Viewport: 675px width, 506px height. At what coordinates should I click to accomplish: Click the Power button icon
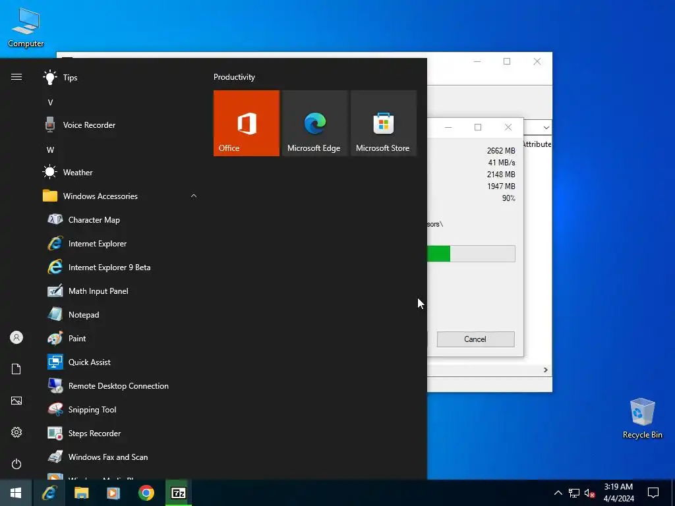coord(16,464)
